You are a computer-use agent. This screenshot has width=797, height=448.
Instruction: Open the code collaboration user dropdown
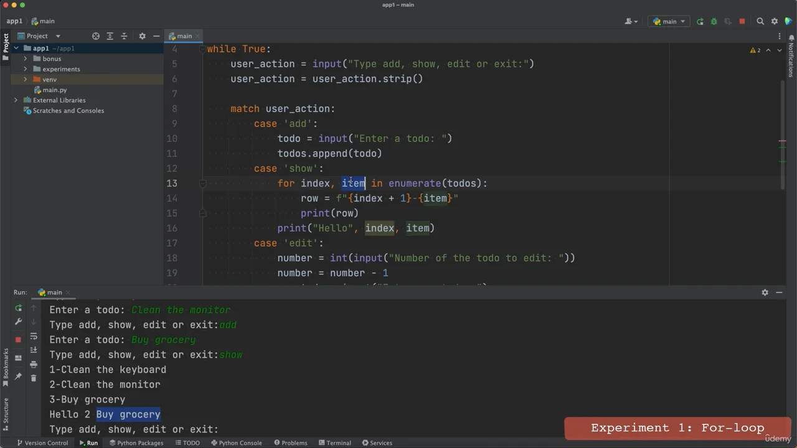coord(631,21)
